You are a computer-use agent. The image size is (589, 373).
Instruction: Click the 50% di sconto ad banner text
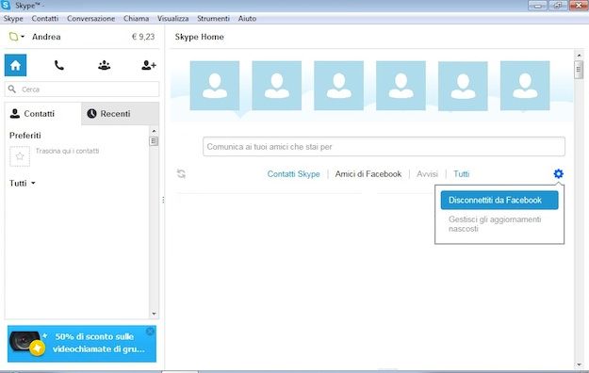click(x=98, y=343)
